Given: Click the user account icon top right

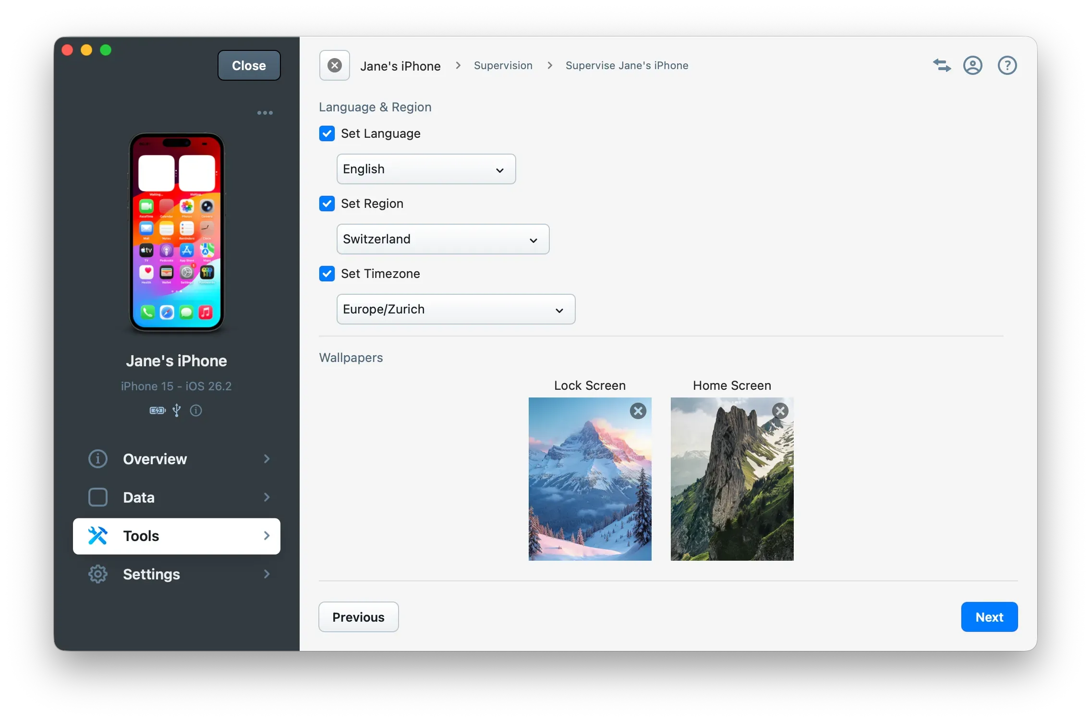Looking at the screenshot, I should (973, 65).
